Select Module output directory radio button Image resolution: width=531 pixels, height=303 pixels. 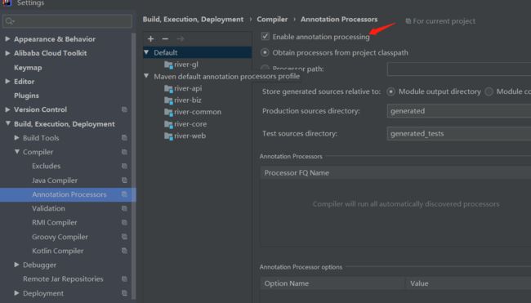point(390,91)
